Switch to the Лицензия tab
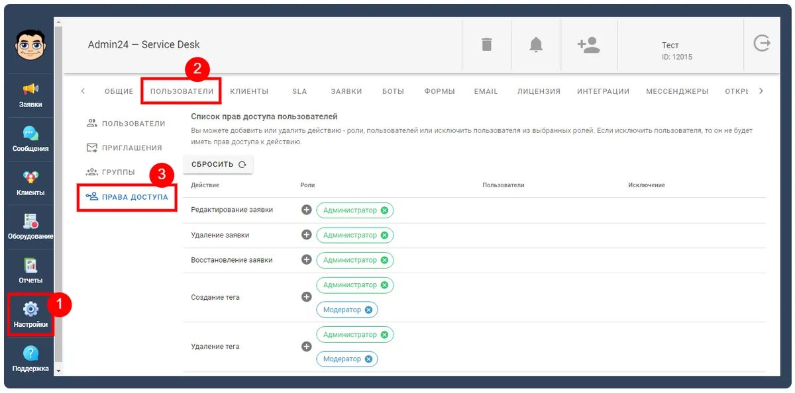This screenshot has height=393, width=795. click(x=539, y=91)
